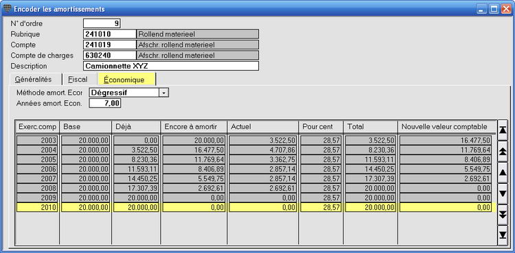
Task: Select the 2010 row year cell
Action: click(x=37, y=207)
